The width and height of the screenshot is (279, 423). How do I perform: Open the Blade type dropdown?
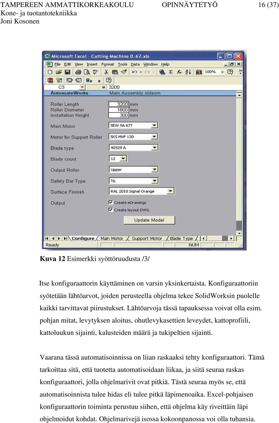click(155, 148)
